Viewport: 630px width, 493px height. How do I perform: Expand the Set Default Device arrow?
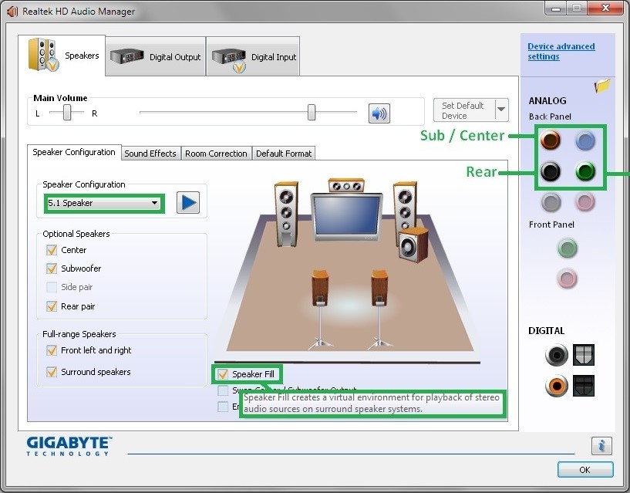(501, 110)
